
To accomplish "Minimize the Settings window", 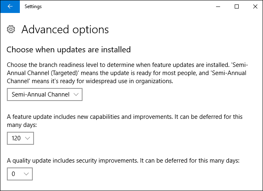I will pos(218,6).
